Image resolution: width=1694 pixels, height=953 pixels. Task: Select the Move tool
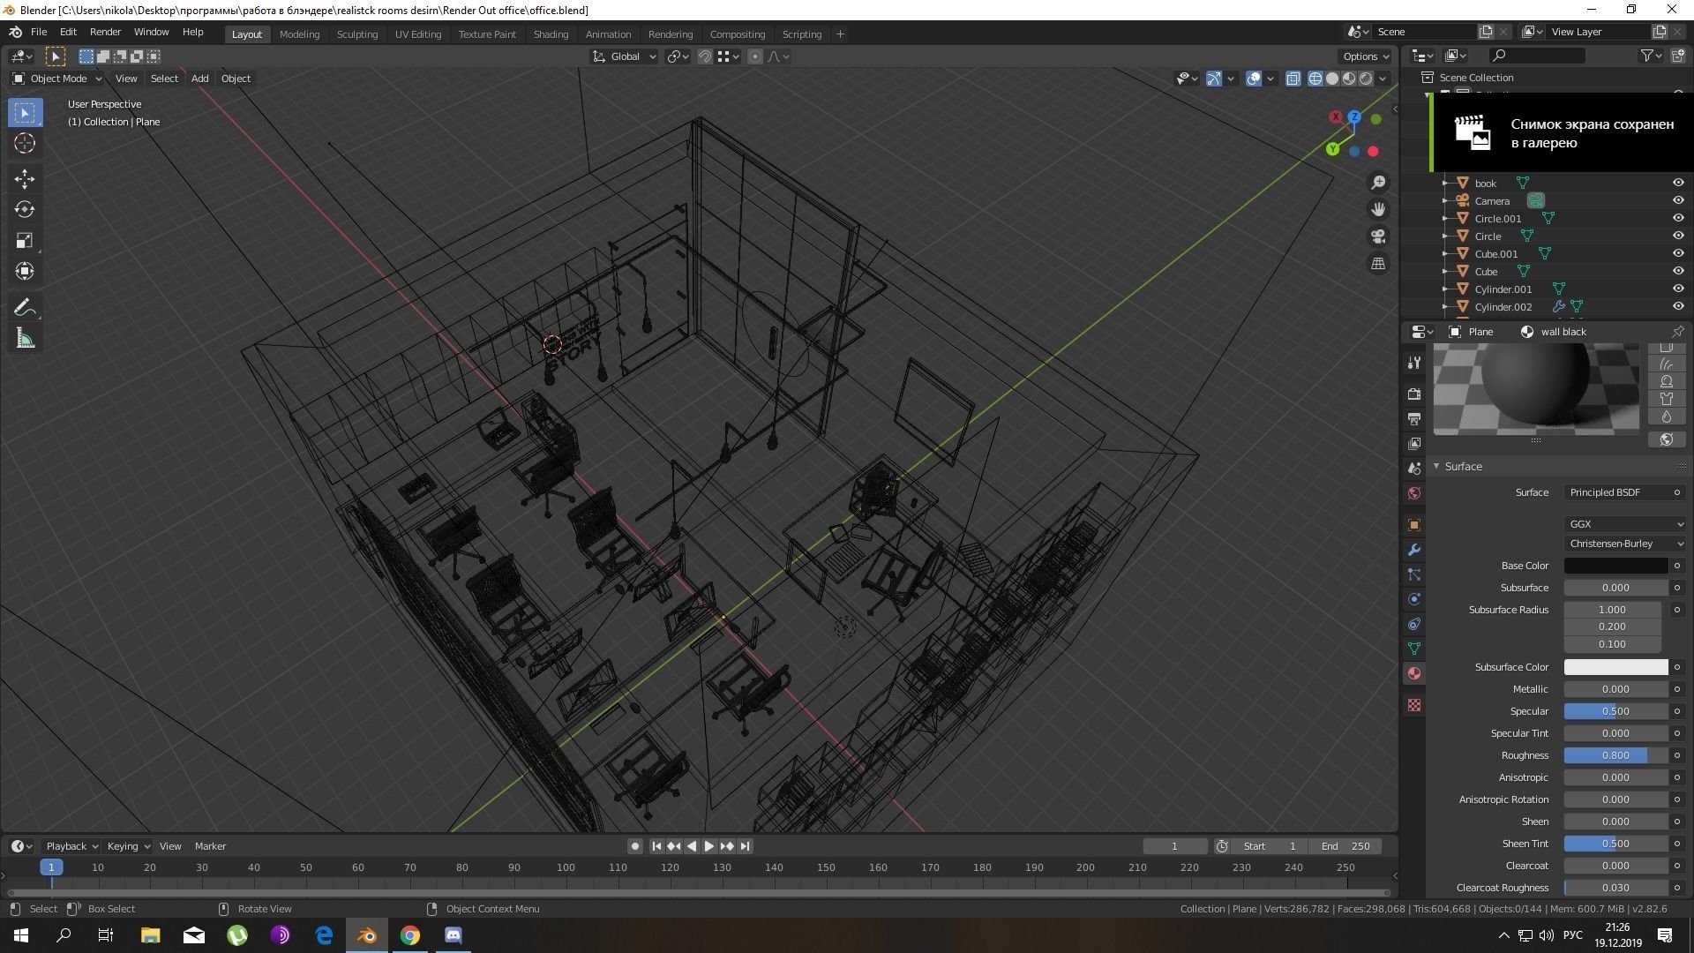coord(25,179)
